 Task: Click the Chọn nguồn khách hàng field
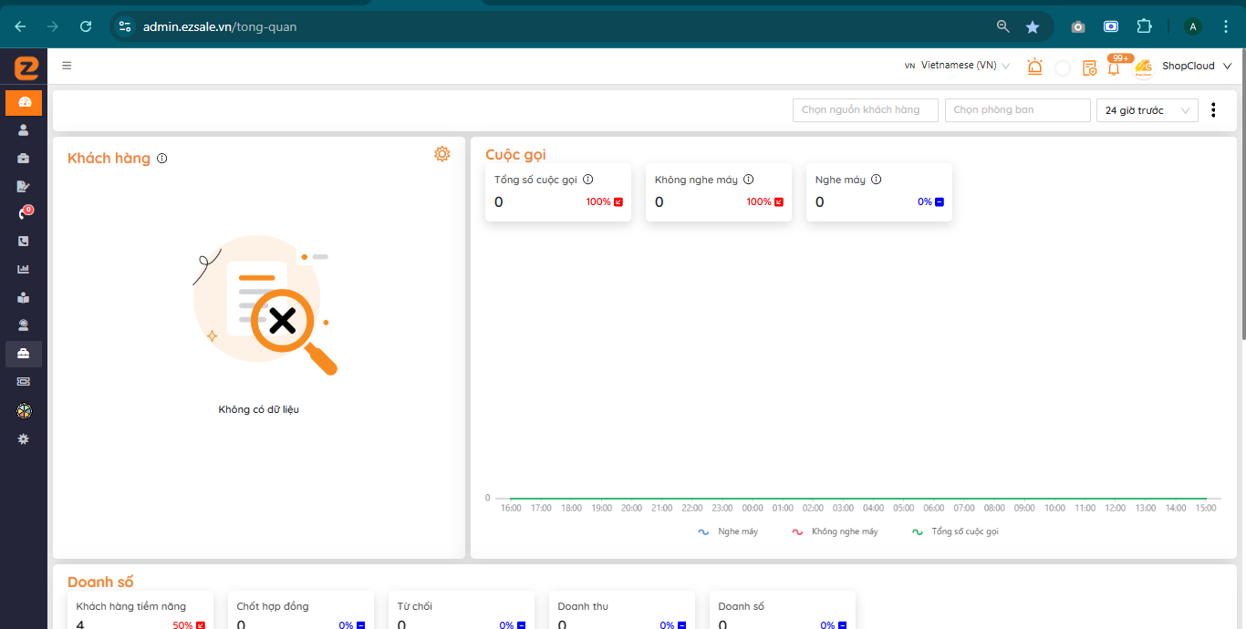coord(865,110)
